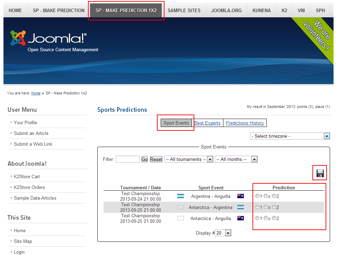Switch to Sport Events tab
This screenshot has height=255, width=337.
coord(176,123)
